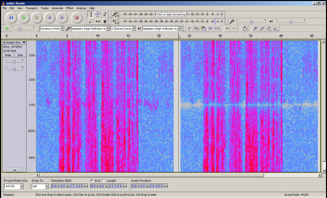Open the recording device dropdown
This screenshot has height=198, width=327.
[x=90, y=29]
